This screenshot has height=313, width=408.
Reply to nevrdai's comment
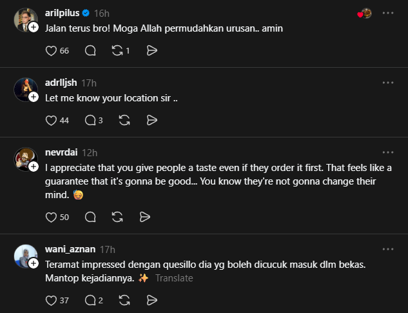point(90,217)
